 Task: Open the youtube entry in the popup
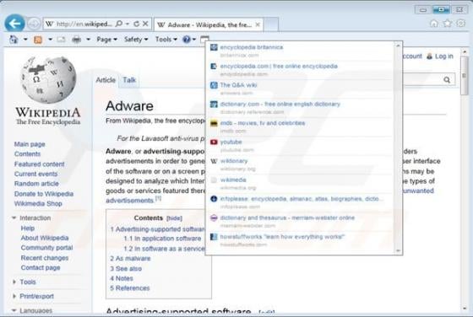[x=231, y=142]
